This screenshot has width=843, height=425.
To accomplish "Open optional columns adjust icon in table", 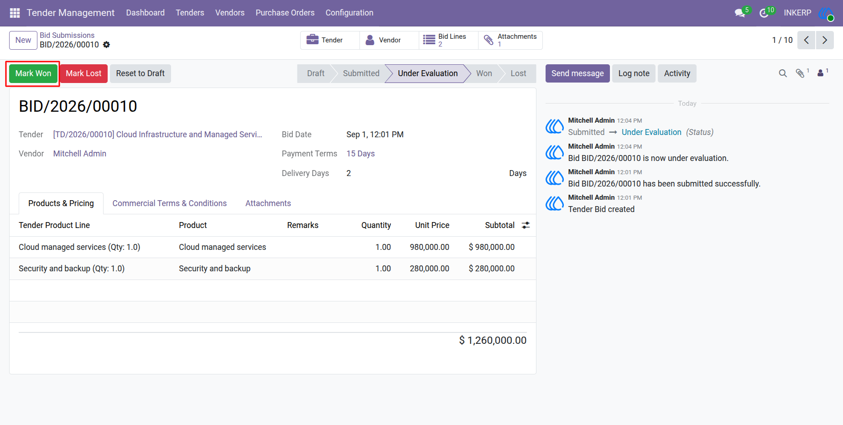I will 526,225.
